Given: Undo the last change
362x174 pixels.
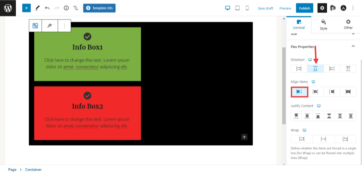Looking at the screenshot, I should [47, 8].
